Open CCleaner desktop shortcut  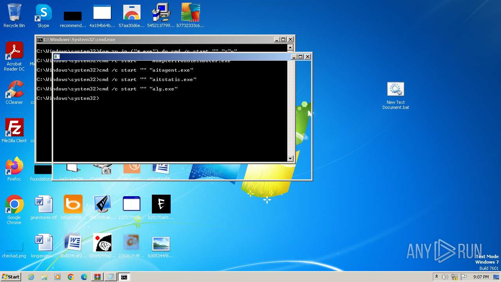[14, 92]
